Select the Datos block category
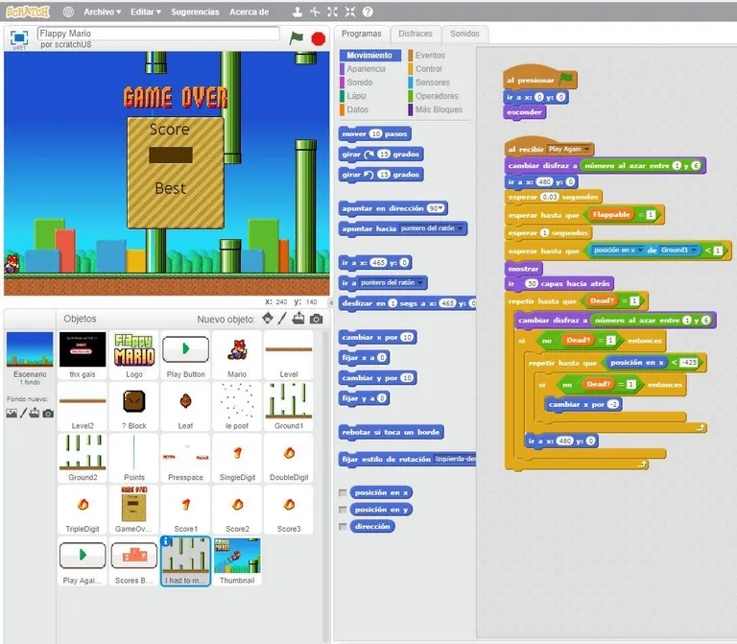Screen dimensions: 737x644 358,109
